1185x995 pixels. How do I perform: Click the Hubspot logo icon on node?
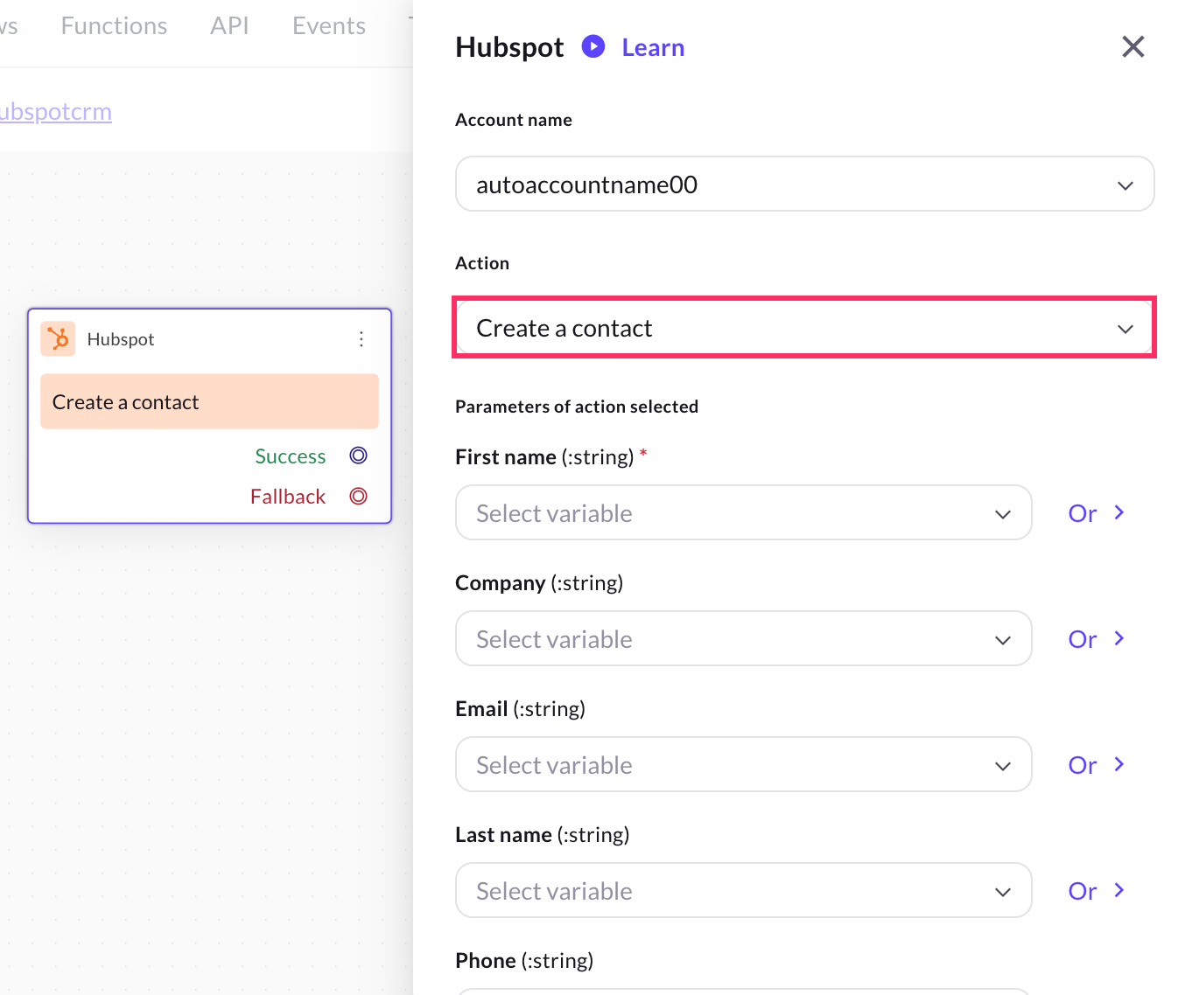point(58,338)
